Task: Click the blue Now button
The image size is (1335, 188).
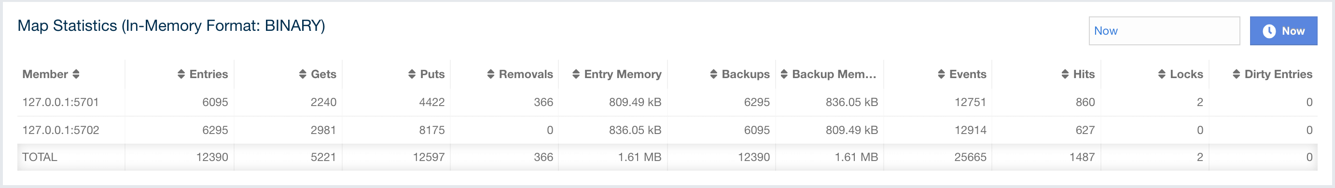Action: (1283, 31)
